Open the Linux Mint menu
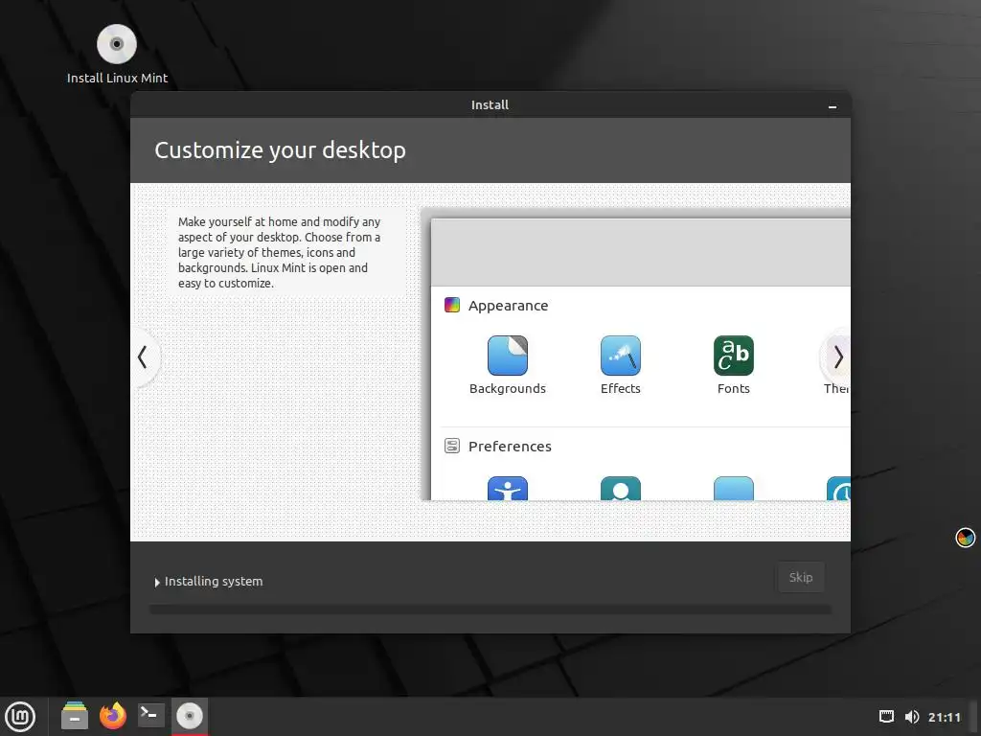The height and width of the screenshot is (736, 981). coord(21,716)
